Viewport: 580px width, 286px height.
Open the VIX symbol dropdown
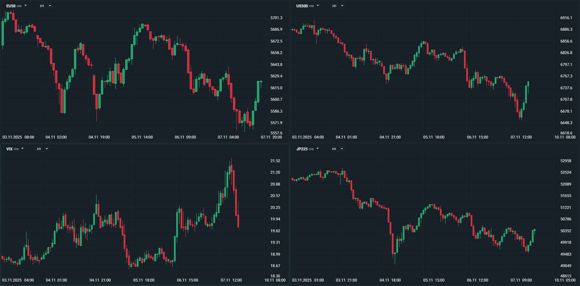pos(15,149)
